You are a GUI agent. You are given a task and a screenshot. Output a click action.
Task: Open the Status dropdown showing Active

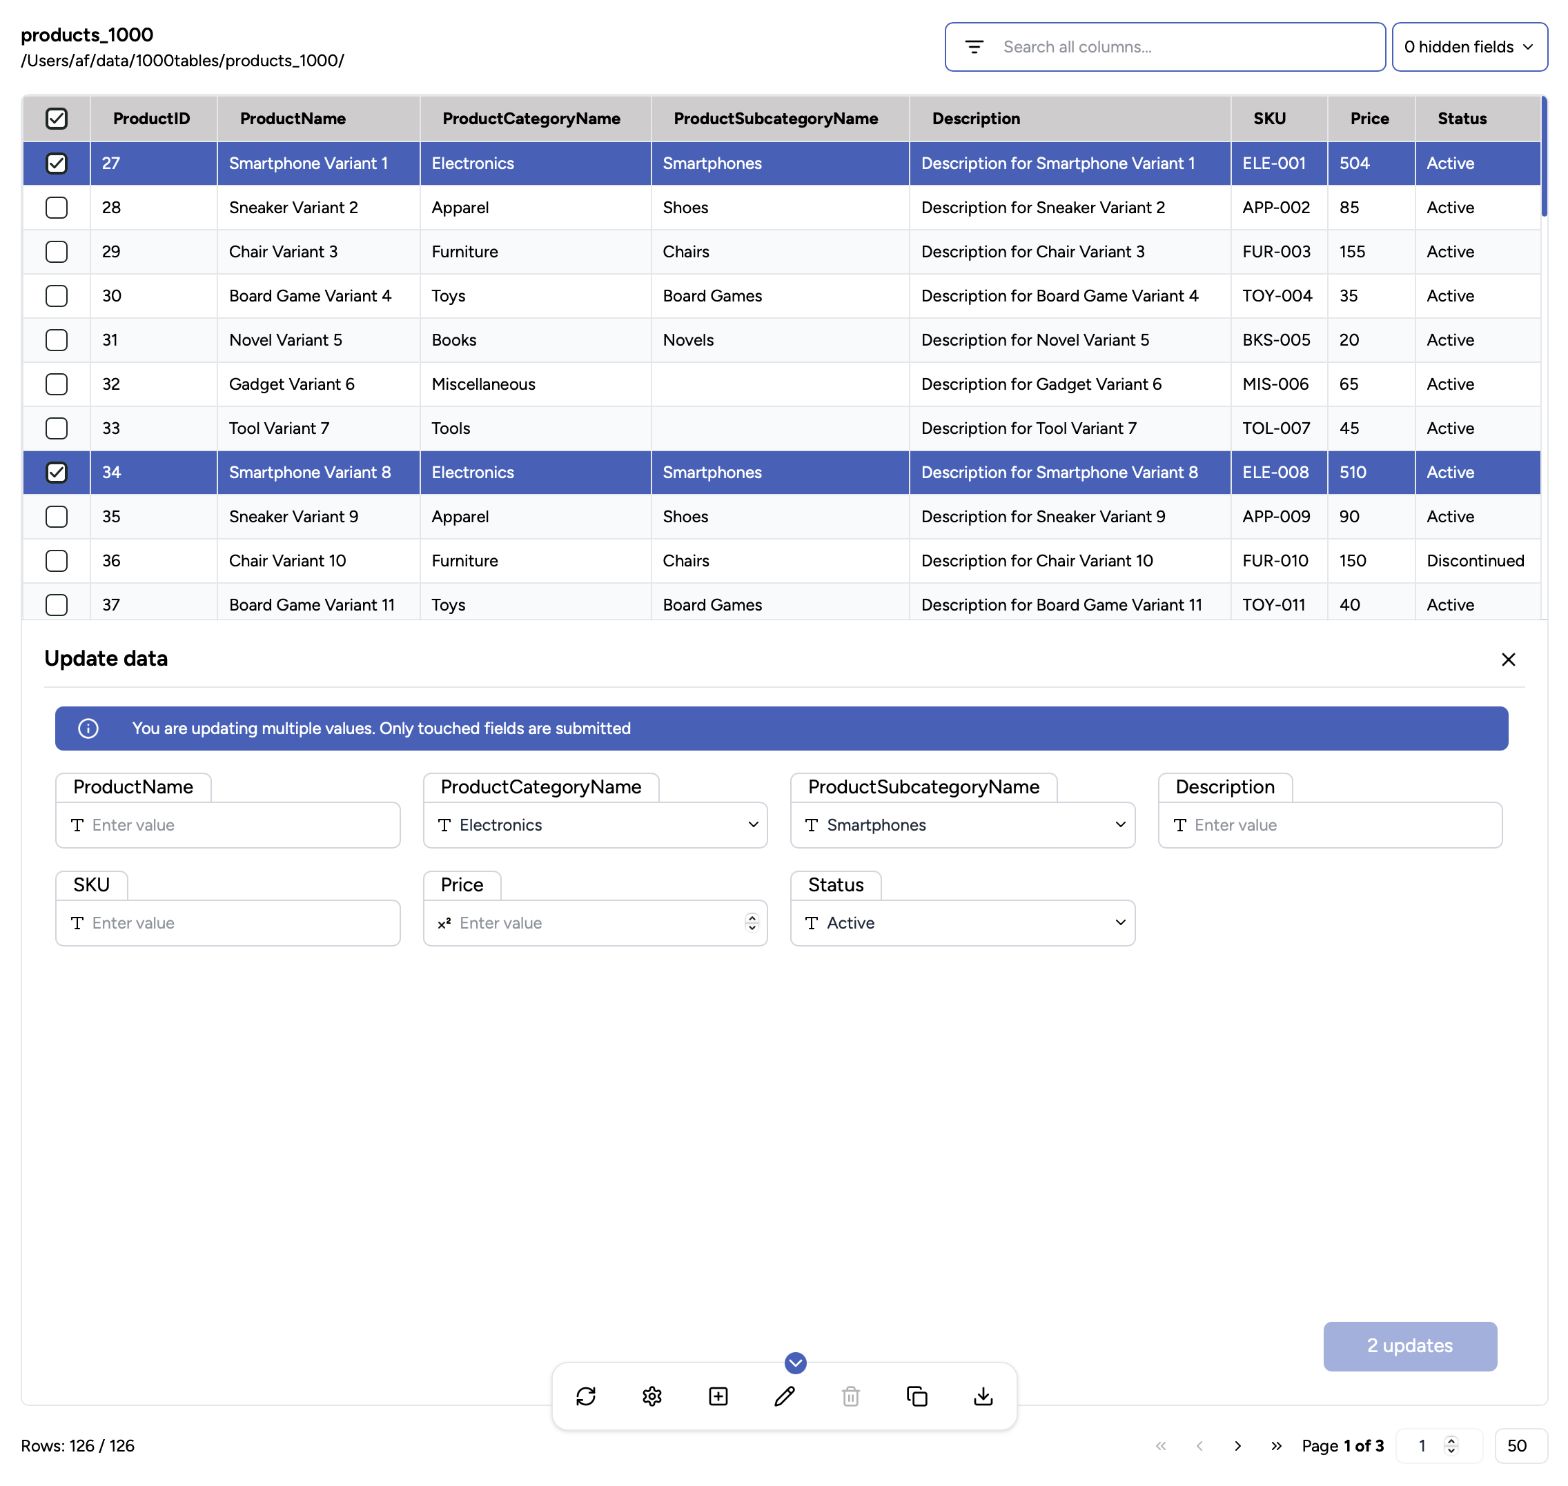tap(1119, 923)
